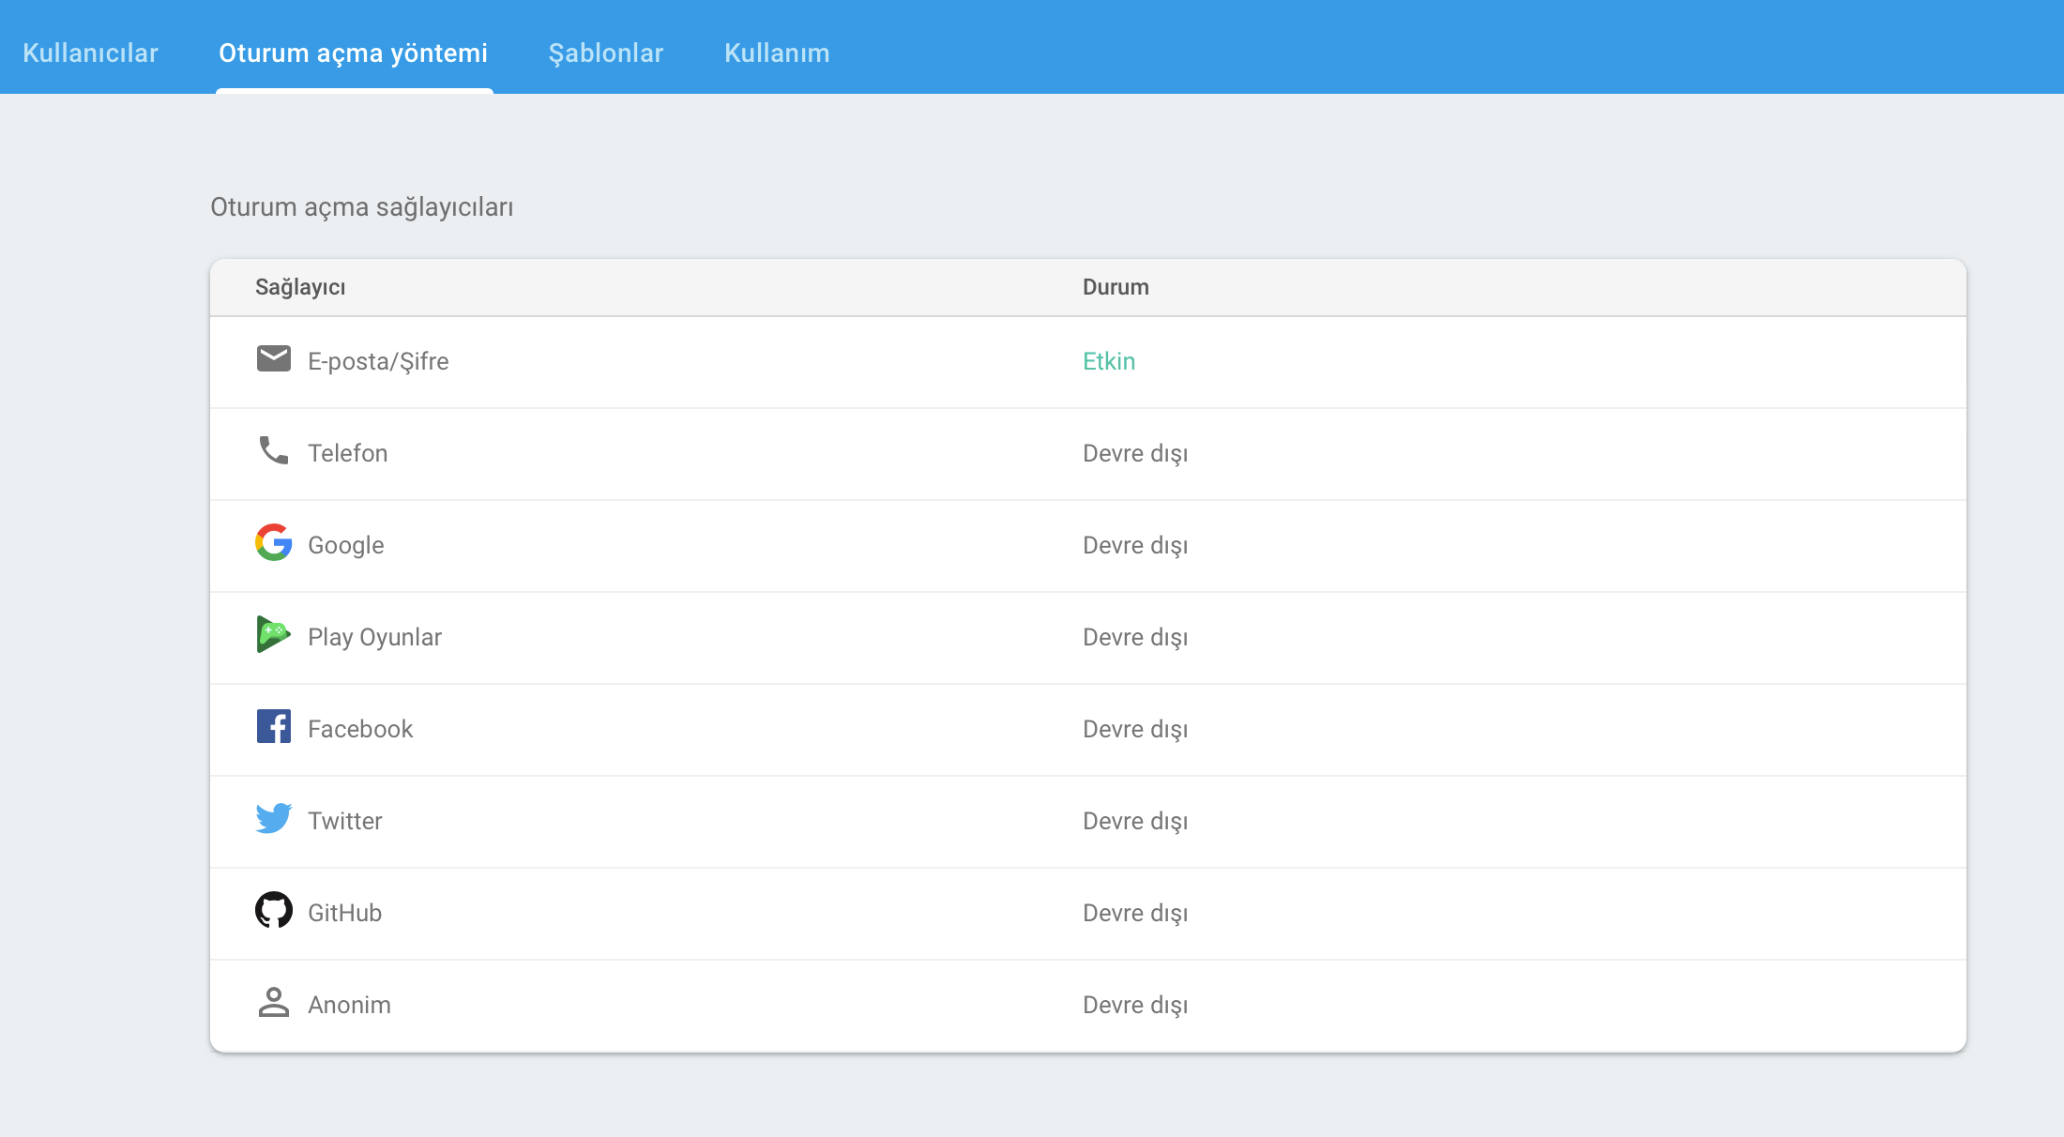Go to the Kullanım tab

pyautogui.click(x=777, y=53)
